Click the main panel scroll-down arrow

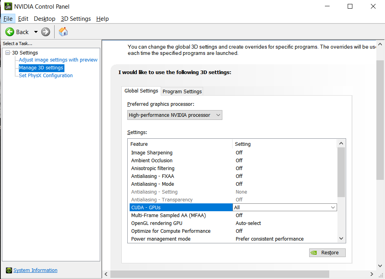tap(380, 266)
